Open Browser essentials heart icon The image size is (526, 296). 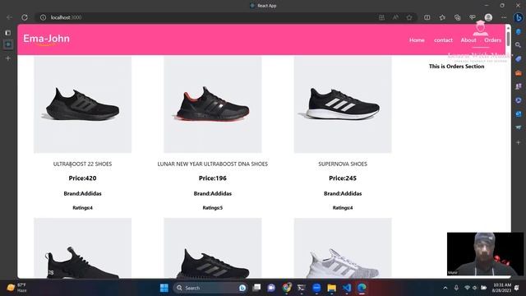(473, 17)
